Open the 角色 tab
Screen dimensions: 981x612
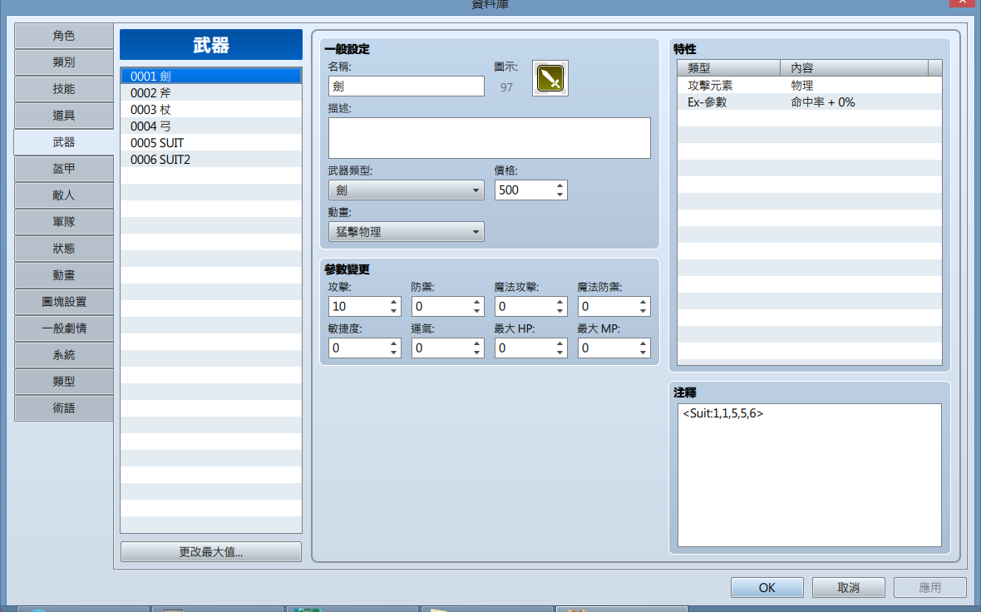pyautogui.click(x=64, y=36)
